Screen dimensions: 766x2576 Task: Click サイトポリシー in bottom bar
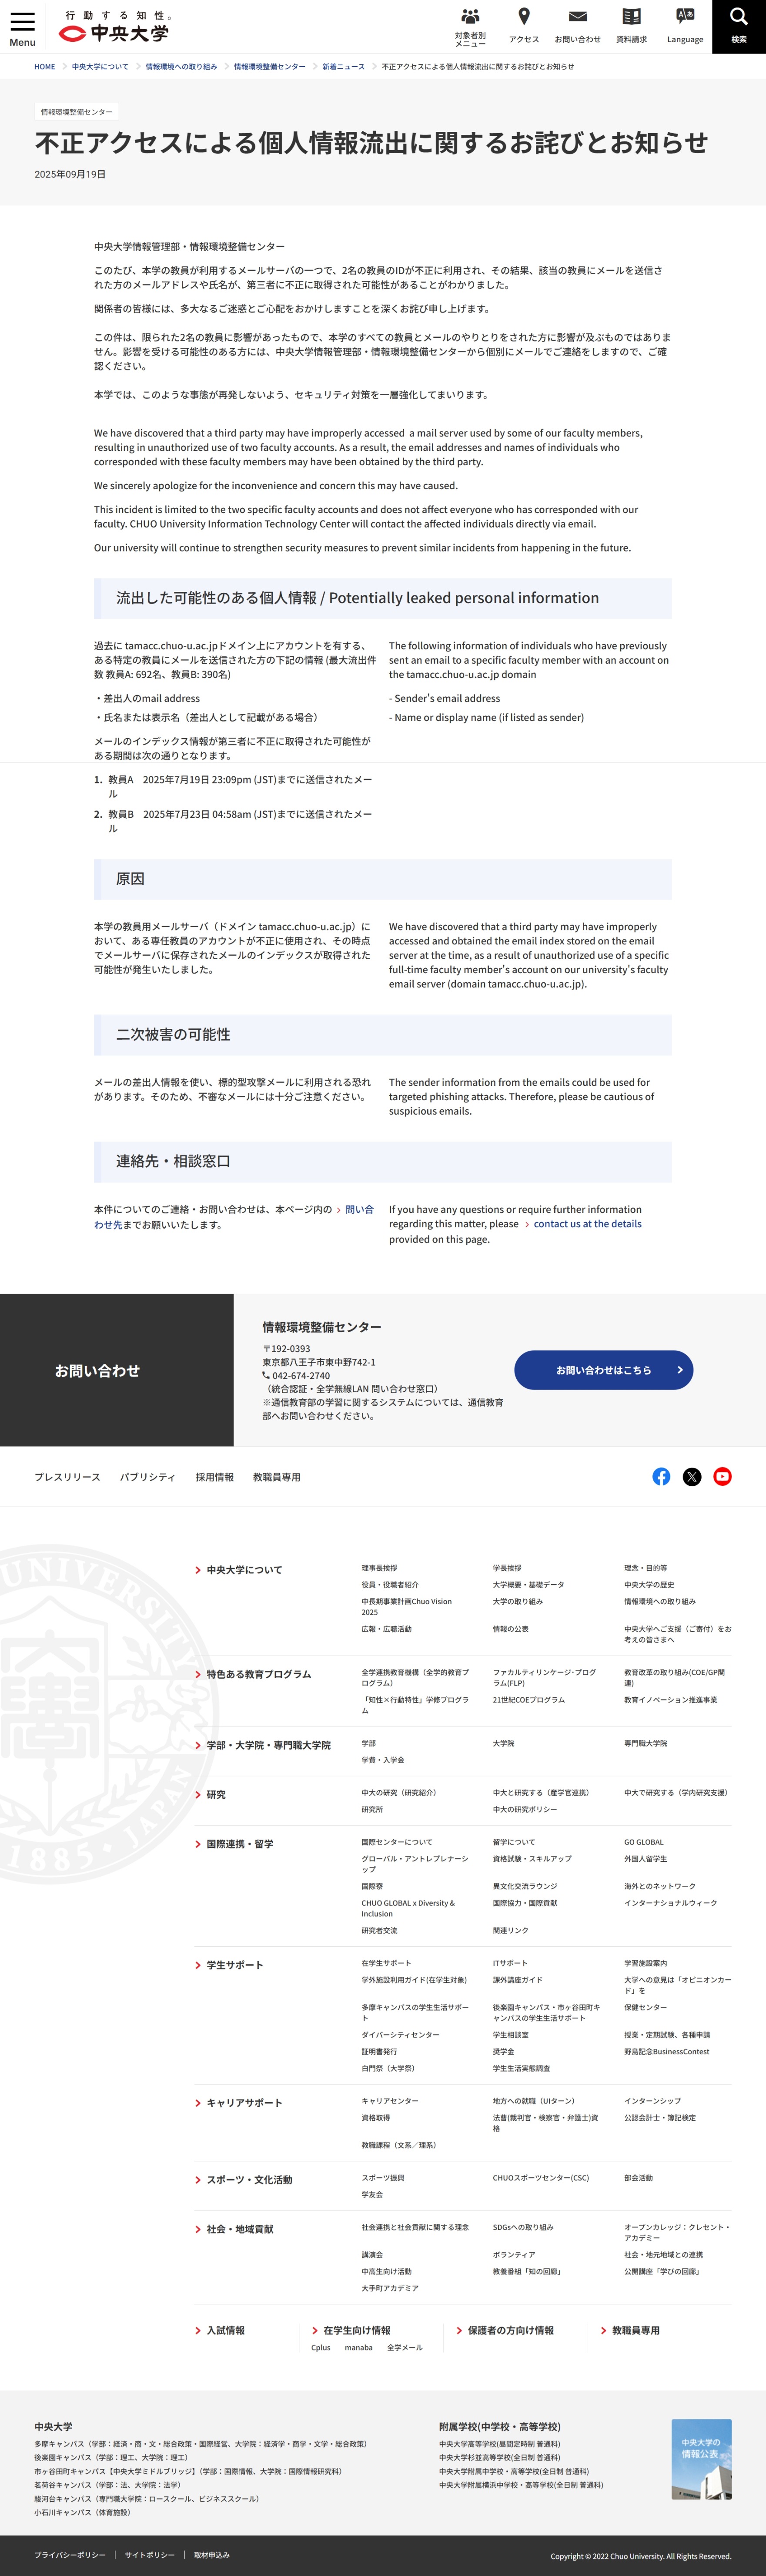point(150,2555)
